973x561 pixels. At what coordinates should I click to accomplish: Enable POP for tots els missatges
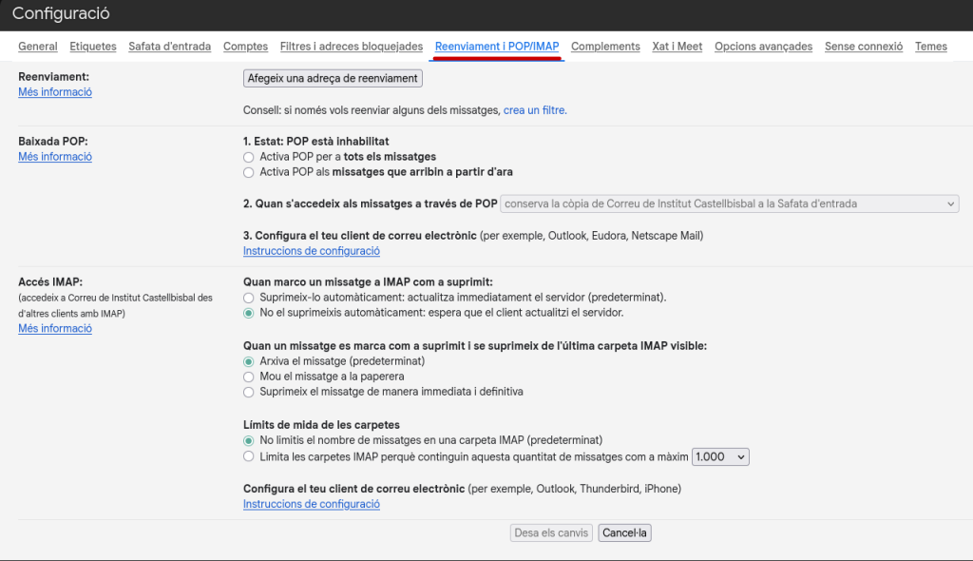point(249,157)
